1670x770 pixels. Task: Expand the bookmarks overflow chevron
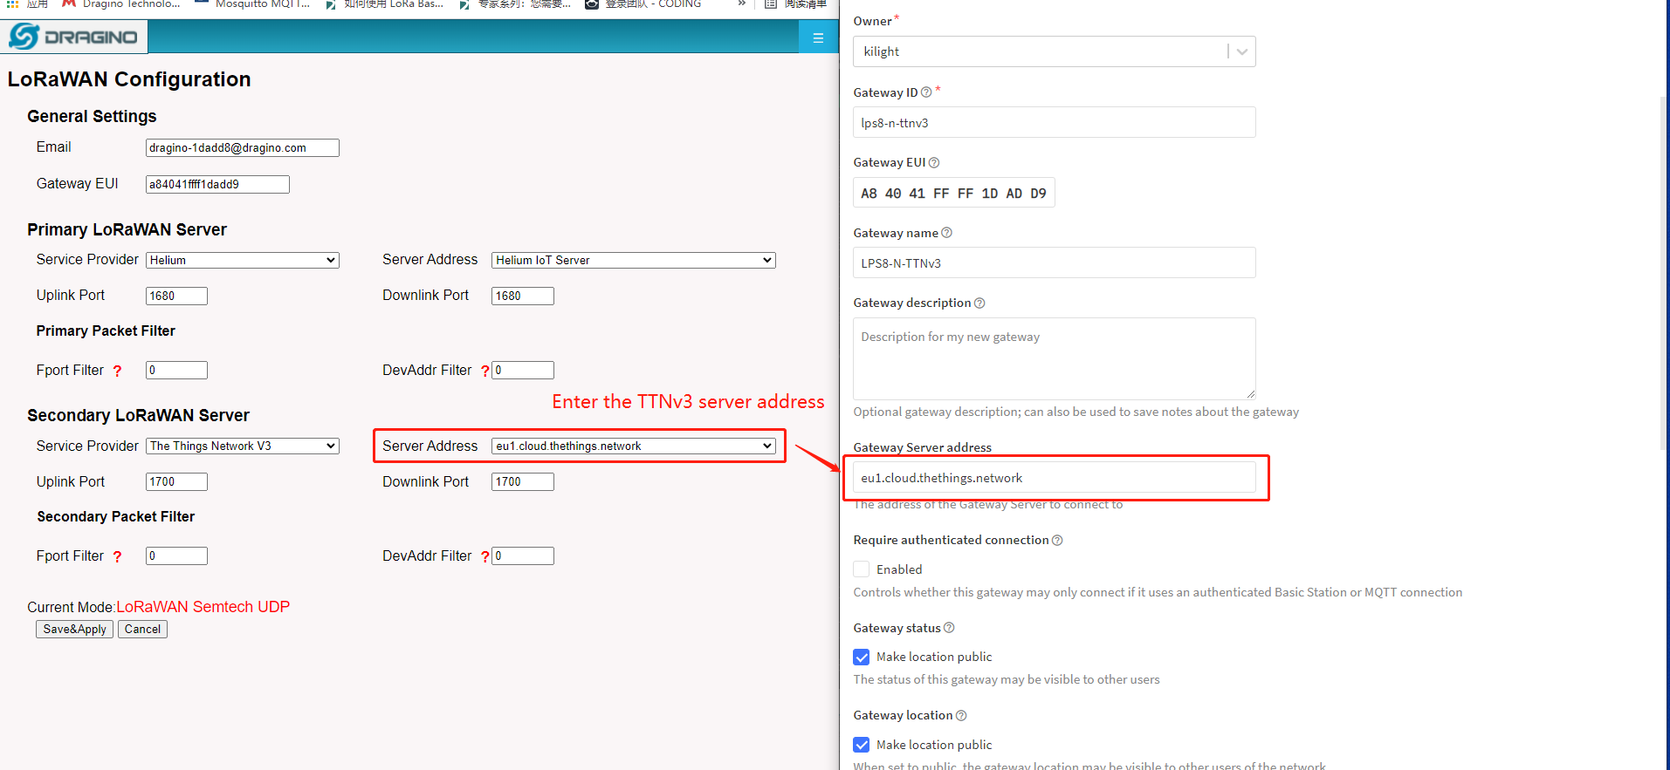coord(742,4)
